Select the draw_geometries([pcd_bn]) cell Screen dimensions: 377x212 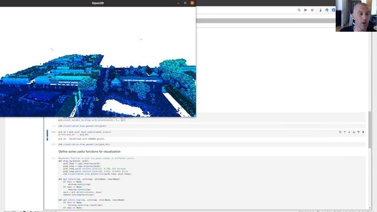(x=211, y=144)
